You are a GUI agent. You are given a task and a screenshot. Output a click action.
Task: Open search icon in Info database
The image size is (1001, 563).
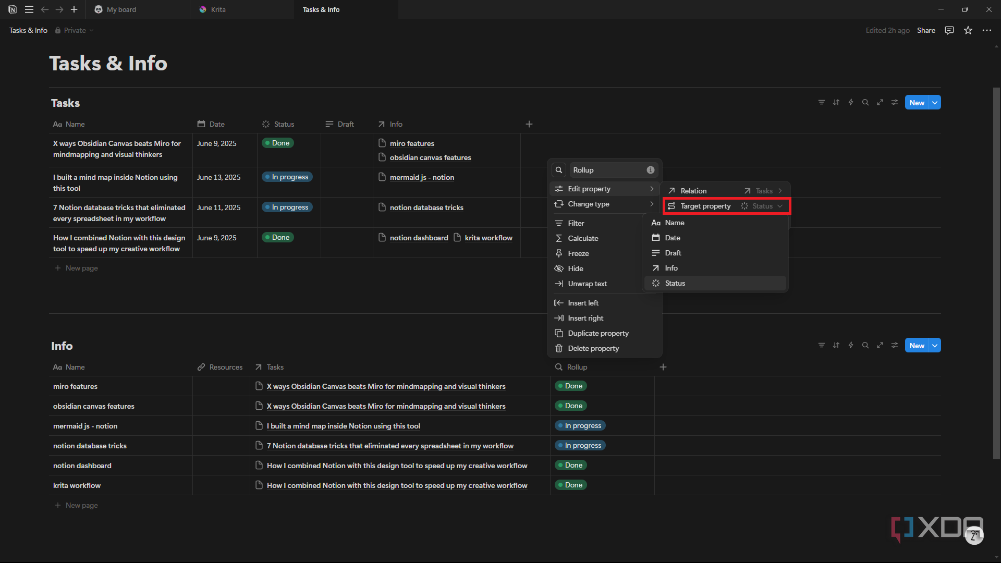pyautogui.click(x=865, y=346)
